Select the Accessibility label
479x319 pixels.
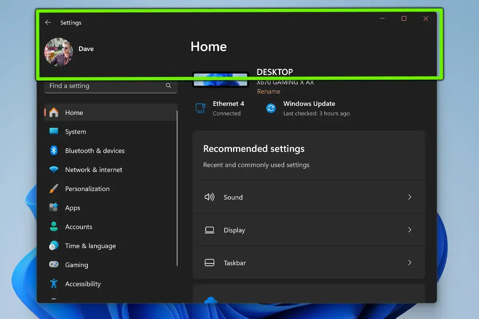point(83,284)
